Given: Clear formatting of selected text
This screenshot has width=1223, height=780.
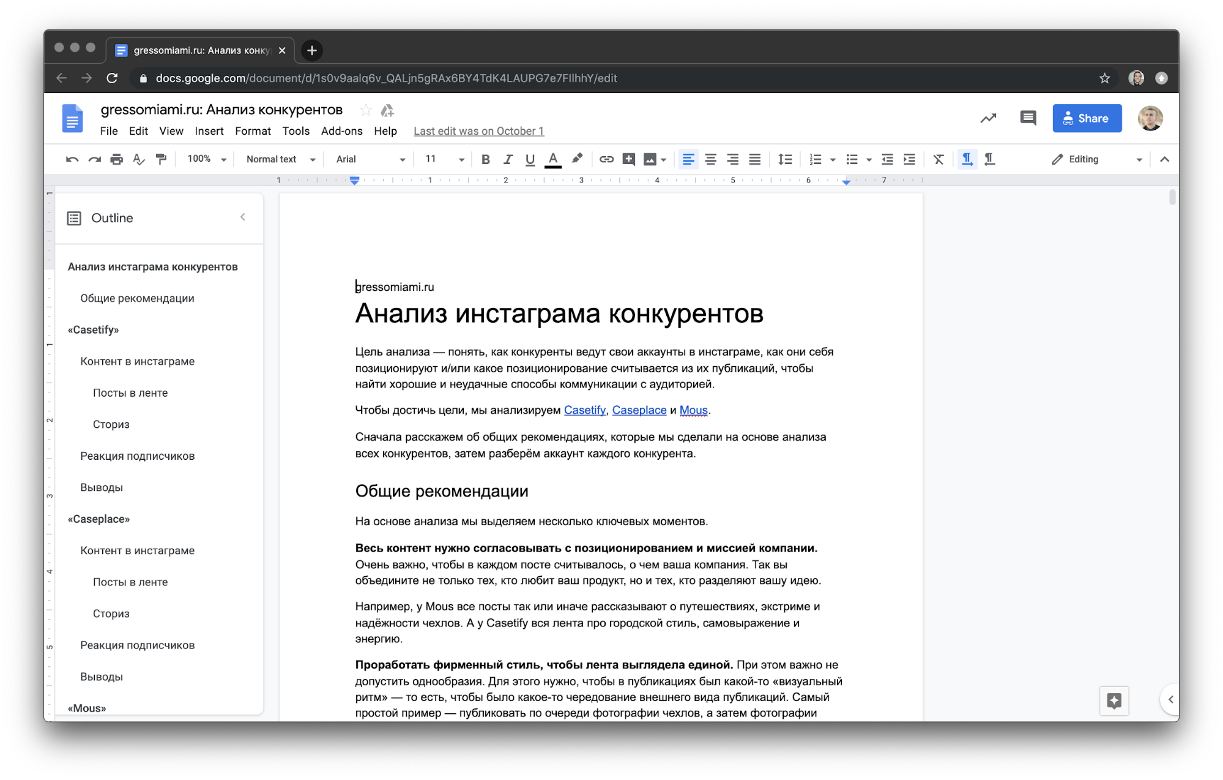Looking at the screenshot, I should coord(939,159).
